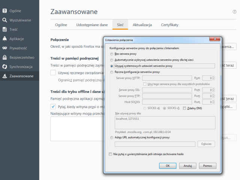Select the Treść document icon
240x180 pixels.
tap(4, 30)
